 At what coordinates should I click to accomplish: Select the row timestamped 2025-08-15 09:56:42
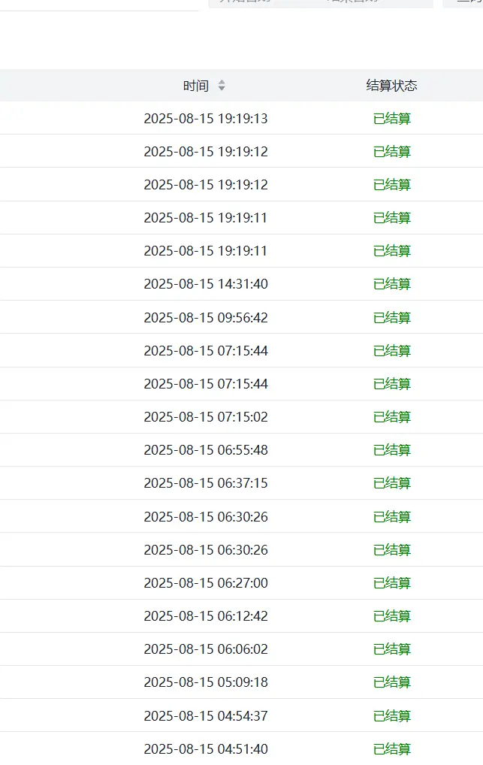242,318
